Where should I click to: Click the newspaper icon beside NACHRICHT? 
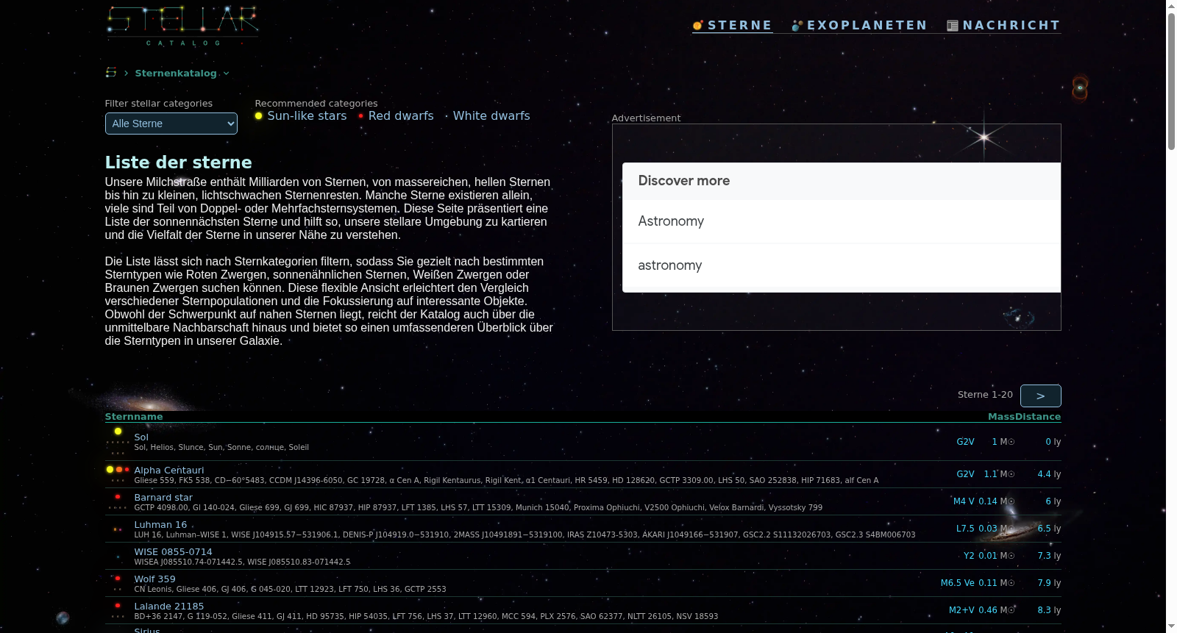pos(953,26)
